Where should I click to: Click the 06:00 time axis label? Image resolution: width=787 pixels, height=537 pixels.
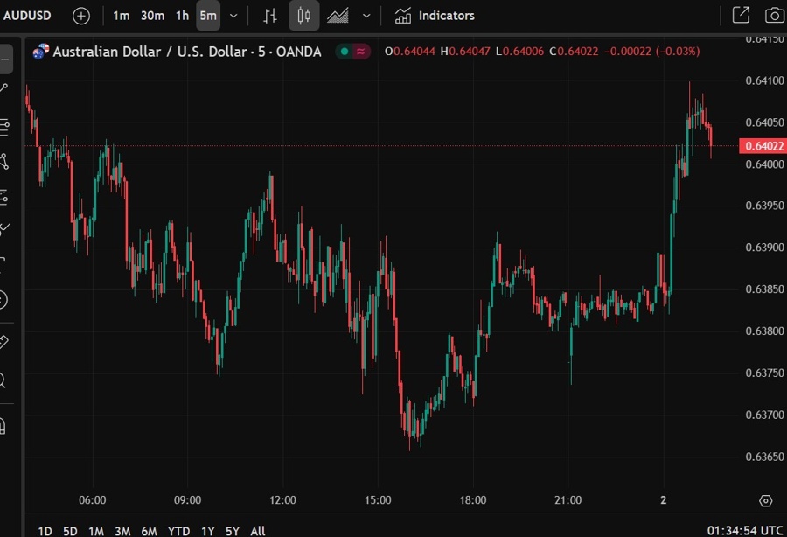click(93, 500)
